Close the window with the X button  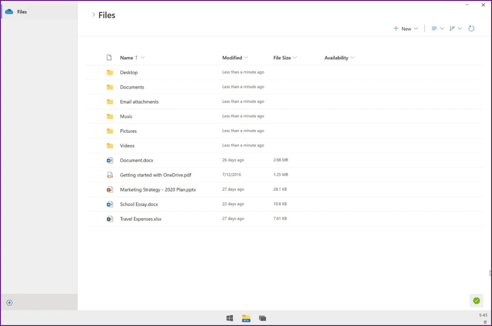click(x=483, y=5)
